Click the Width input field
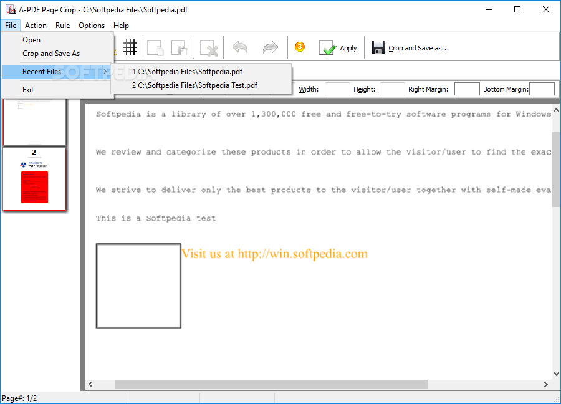This screenshot has width=561, height=404. (x=337, y=89)
